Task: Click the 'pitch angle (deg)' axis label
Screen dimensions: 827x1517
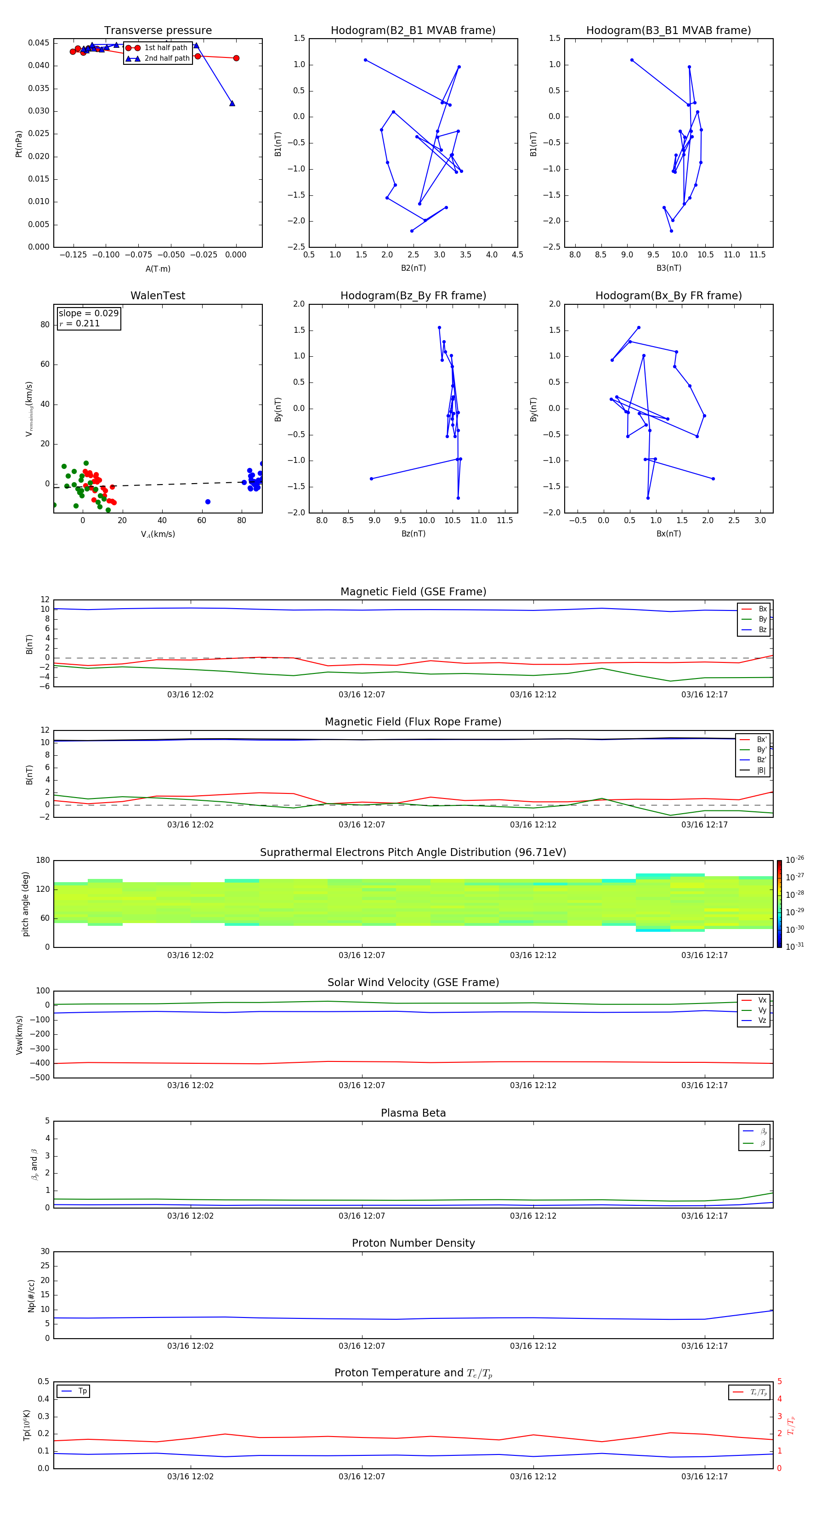Action: point(25,904)
